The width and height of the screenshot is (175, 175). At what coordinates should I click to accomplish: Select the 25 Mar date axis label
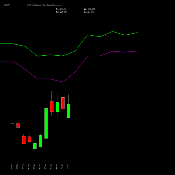tap(12, 167)
